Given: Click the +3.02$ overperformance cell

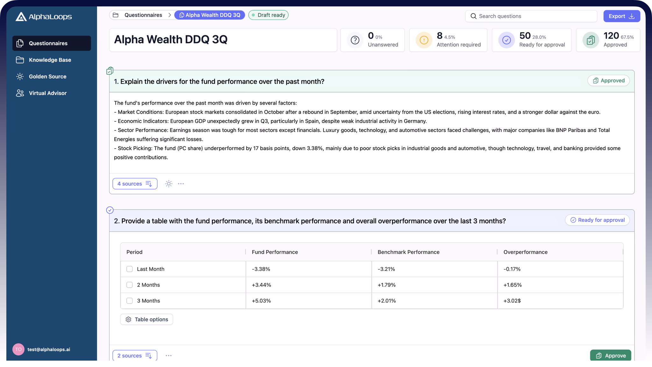Looking at the screenshot, I should tap(560, 301).
